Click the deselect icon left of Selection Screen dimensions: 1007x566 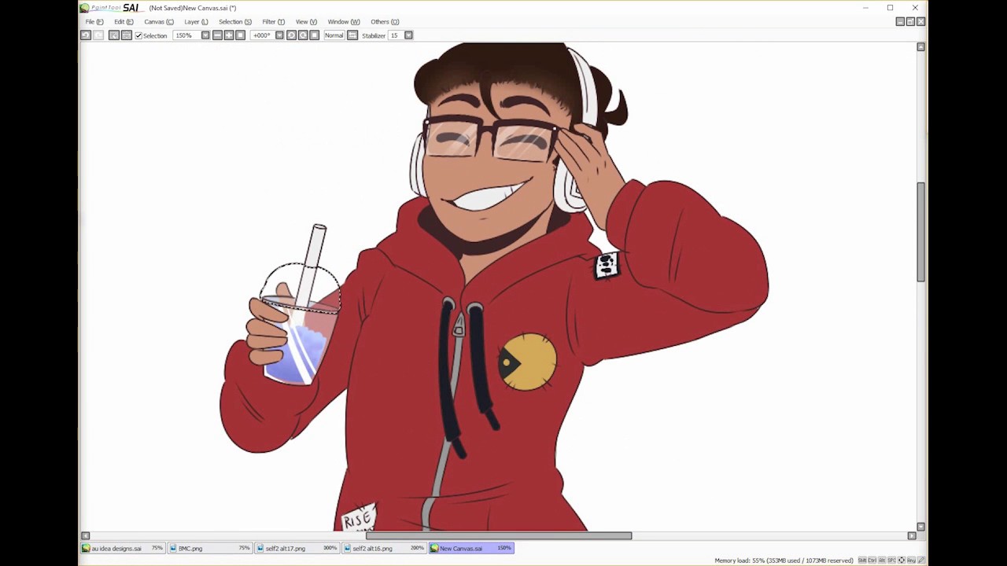coord(113,35)
